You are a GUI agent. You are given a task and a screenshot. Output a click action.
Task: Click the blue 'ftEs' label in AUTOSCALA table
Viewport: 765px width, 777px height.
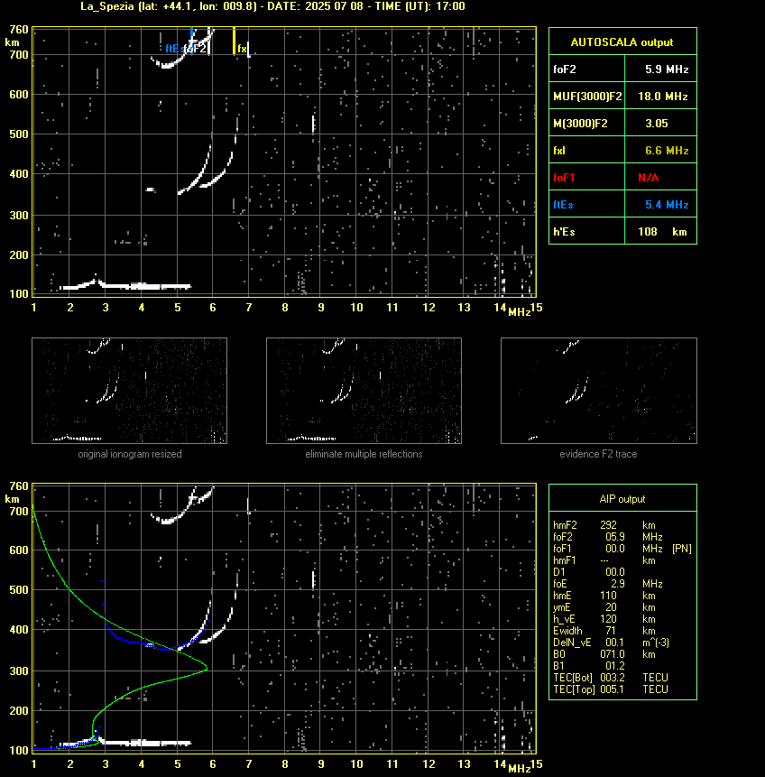tap(563, 205)
